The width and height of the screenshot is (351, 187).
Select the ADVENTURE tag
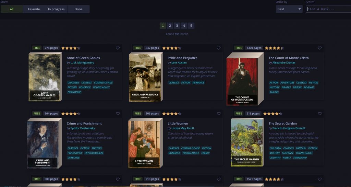tap(287, 83)
